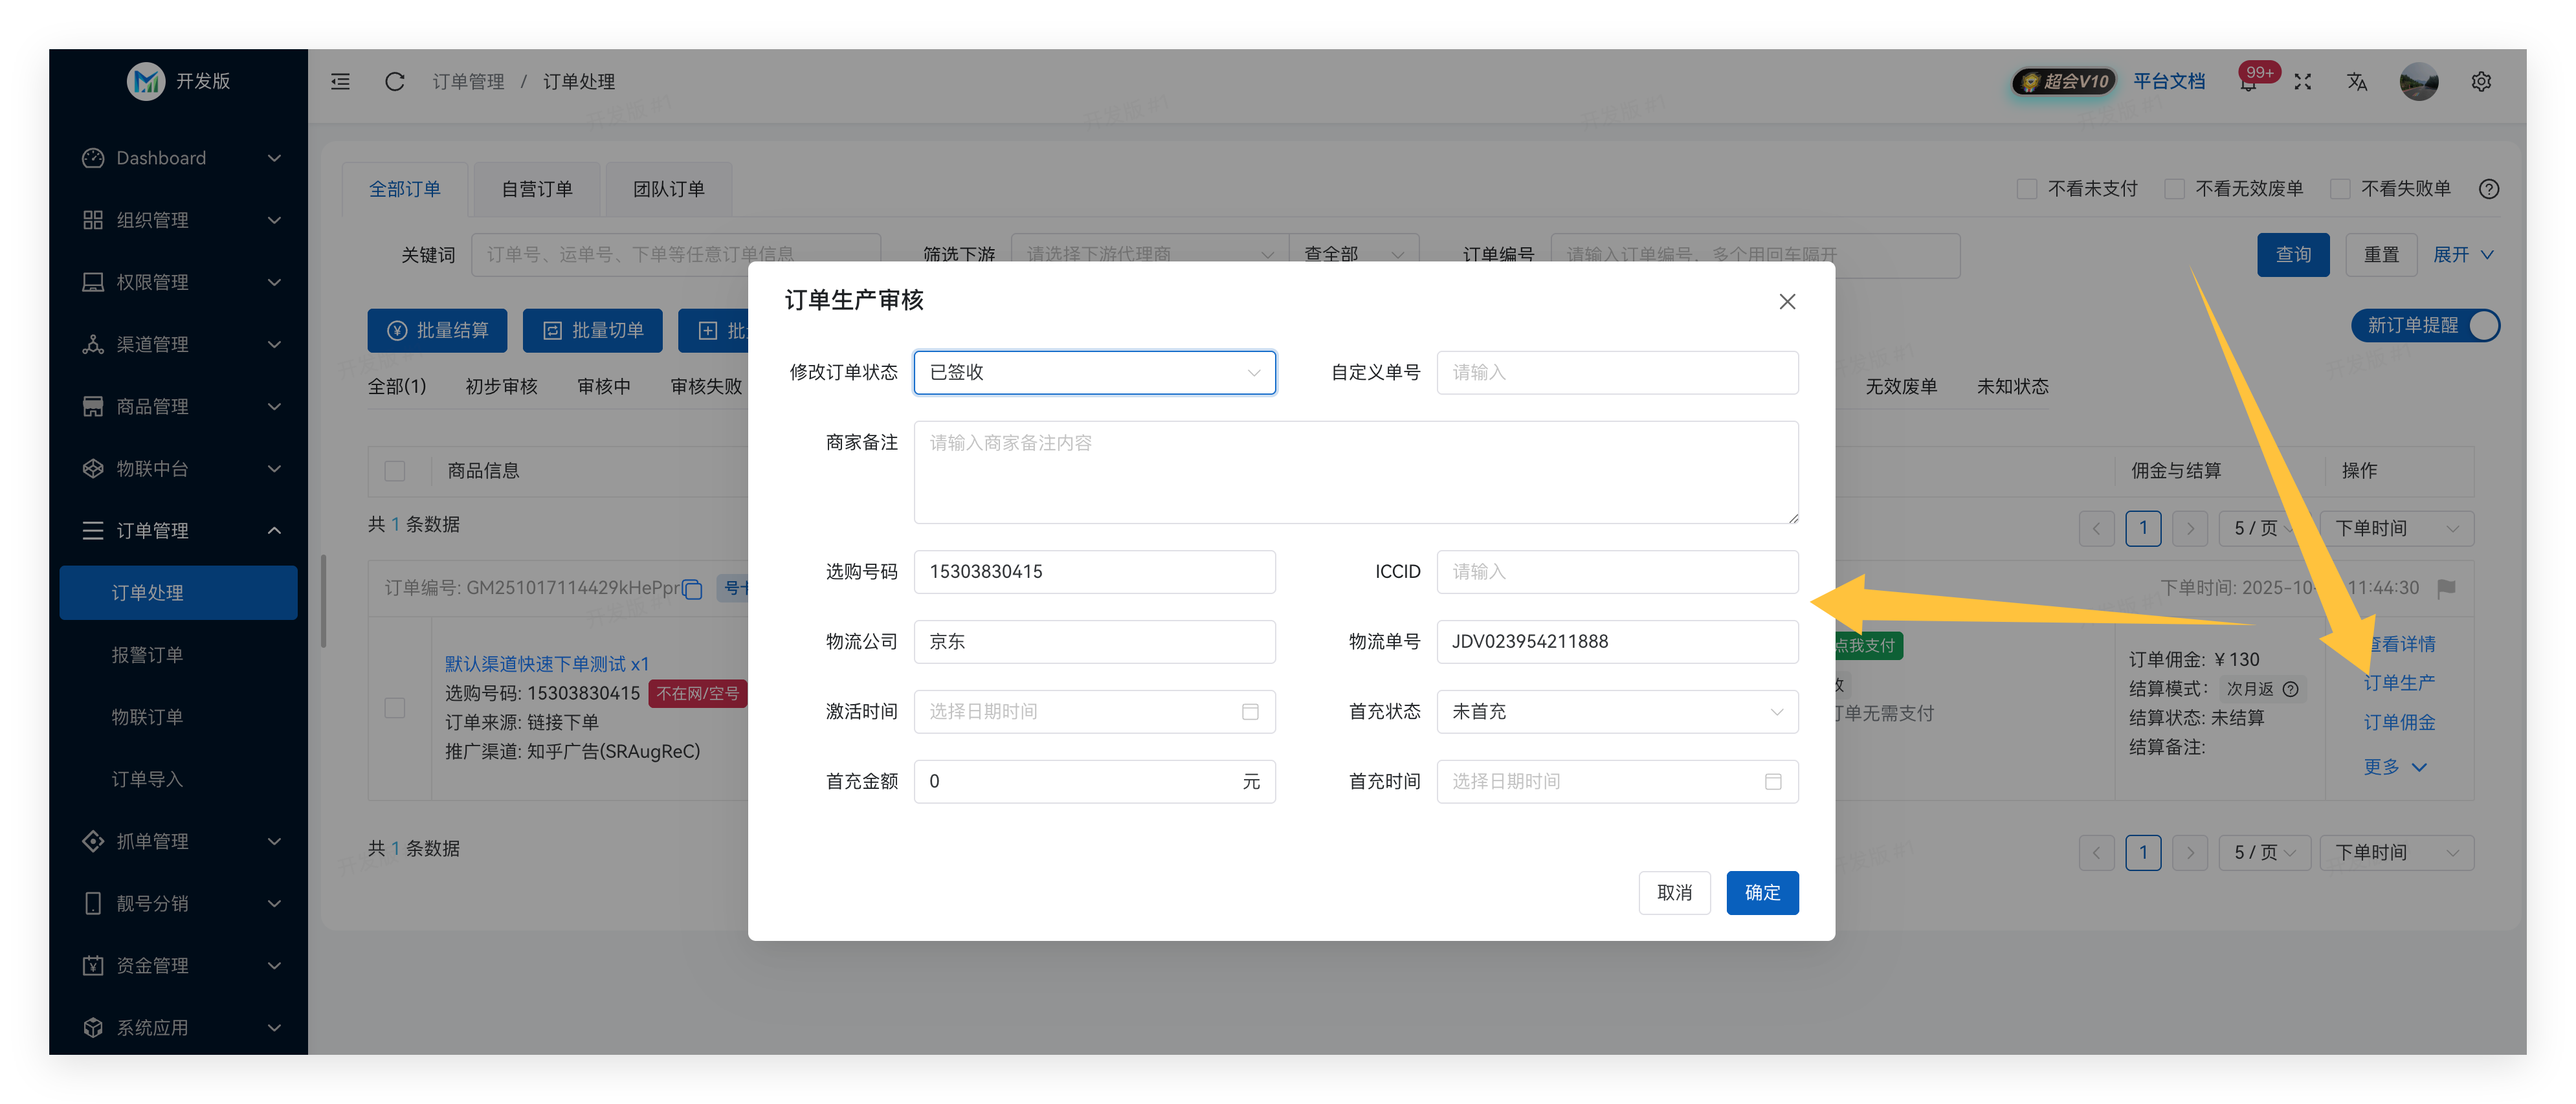Select the 未知状态 status tab
This screenshot has width=2576, height=1104.
point(2012,387)
